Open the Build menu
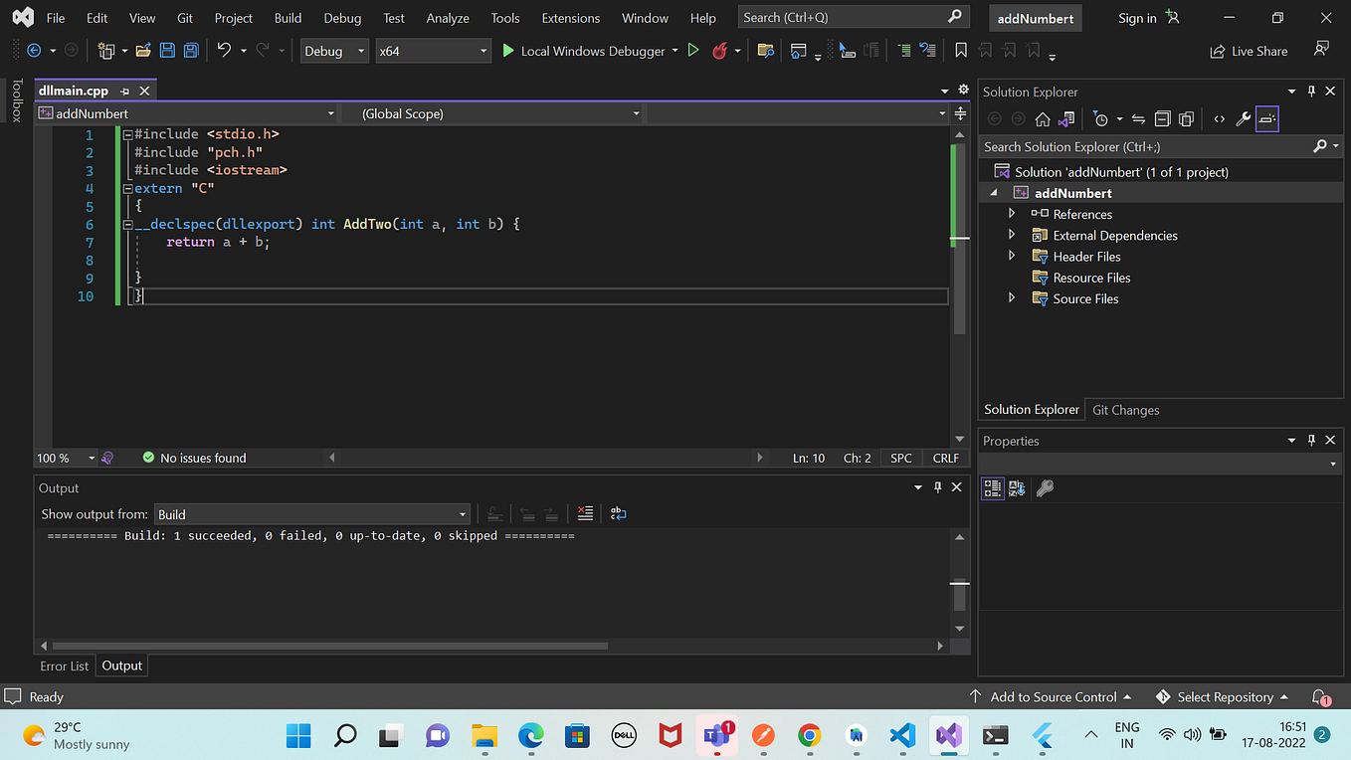 coord(288,18)
